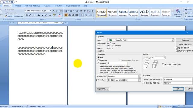Open the Включить dropdown with Все страницы диапазона
This screenshot has width=193, height=108.
(x=140, y=80)
